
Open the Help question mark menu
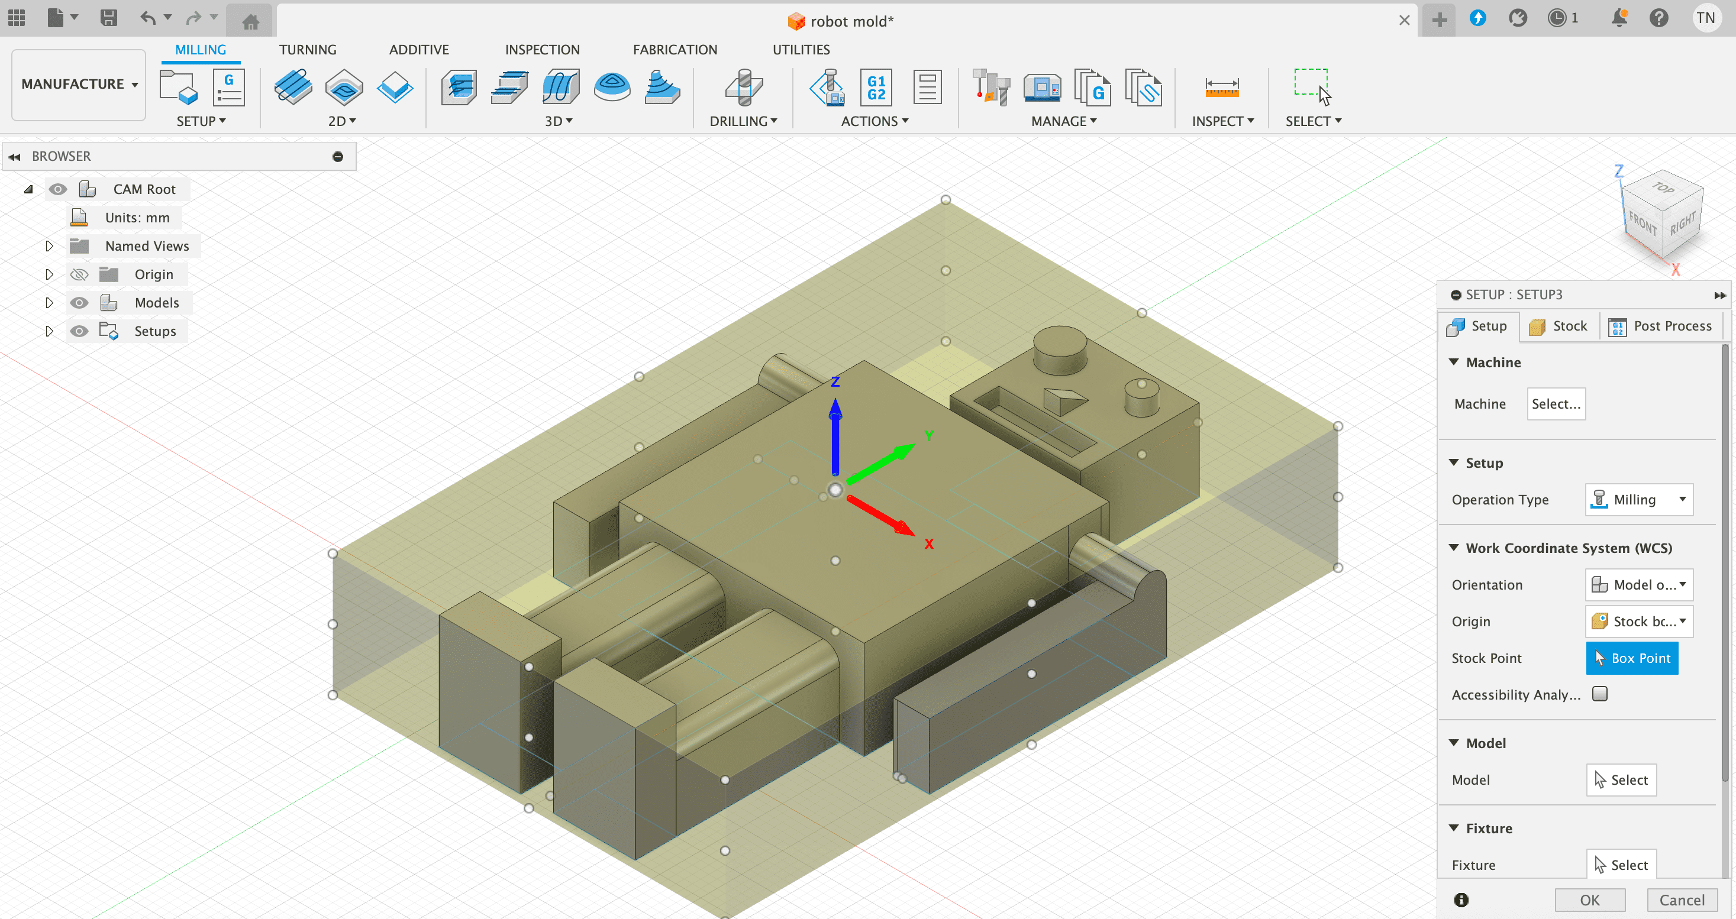point(1658,18)
